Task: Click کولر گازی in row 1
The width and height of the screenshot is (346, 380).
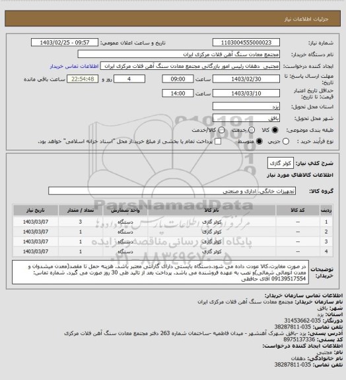Action: coord(212,222)
